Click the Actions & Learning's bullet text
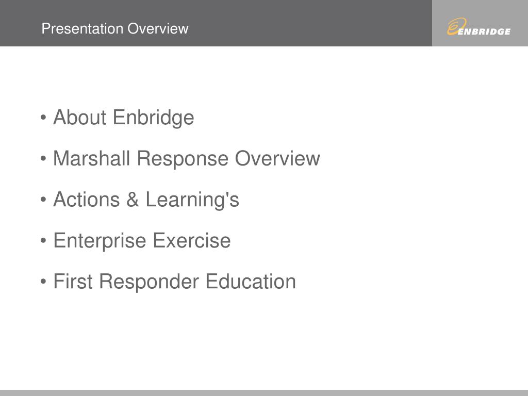528x396 pixels. (x=146, y=200)
